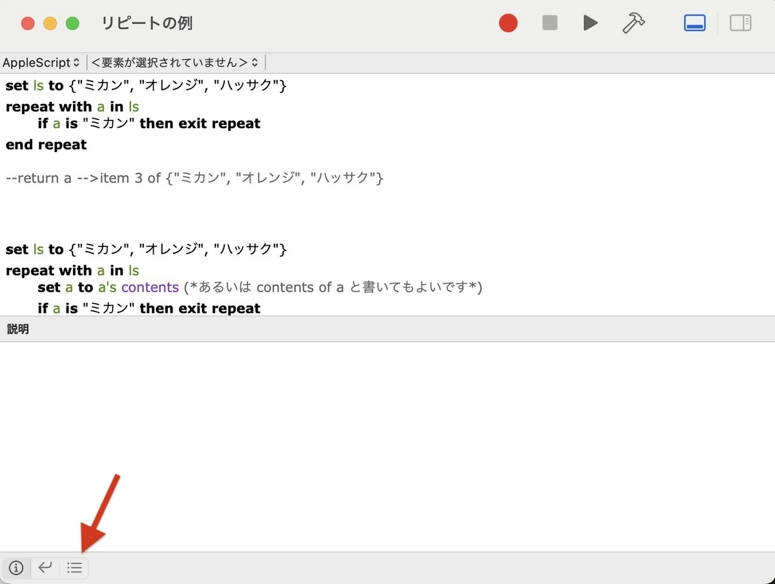Click the リピートの例 window title
Image resolution: width=775 pixels, height=584 pixels.
point(146,23)
